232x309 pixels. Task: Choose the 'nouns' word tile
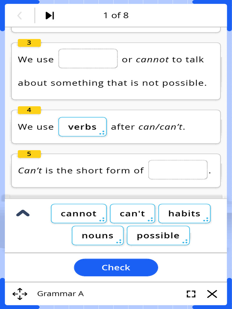pyautogui.click(x=98, y=235)
